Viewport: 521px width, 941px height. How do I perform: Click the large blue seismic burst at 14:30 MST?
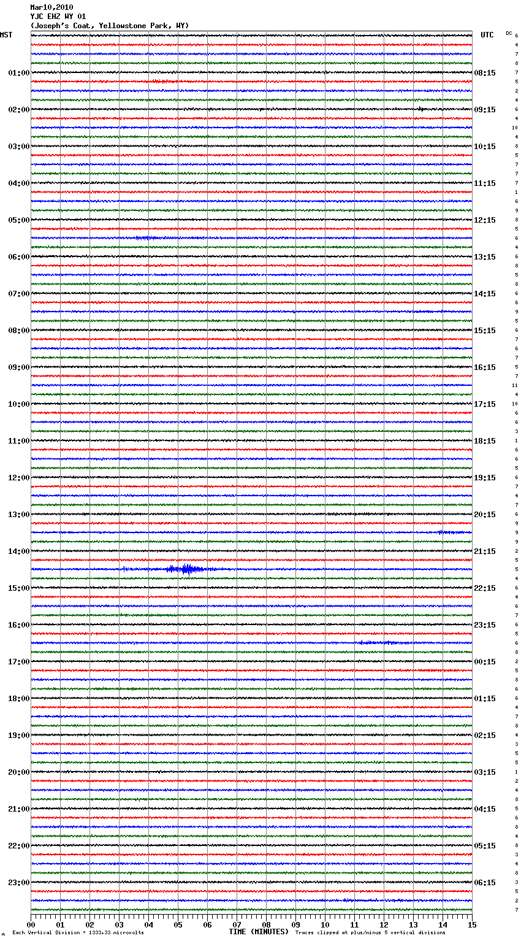click(x=186, y=569)
